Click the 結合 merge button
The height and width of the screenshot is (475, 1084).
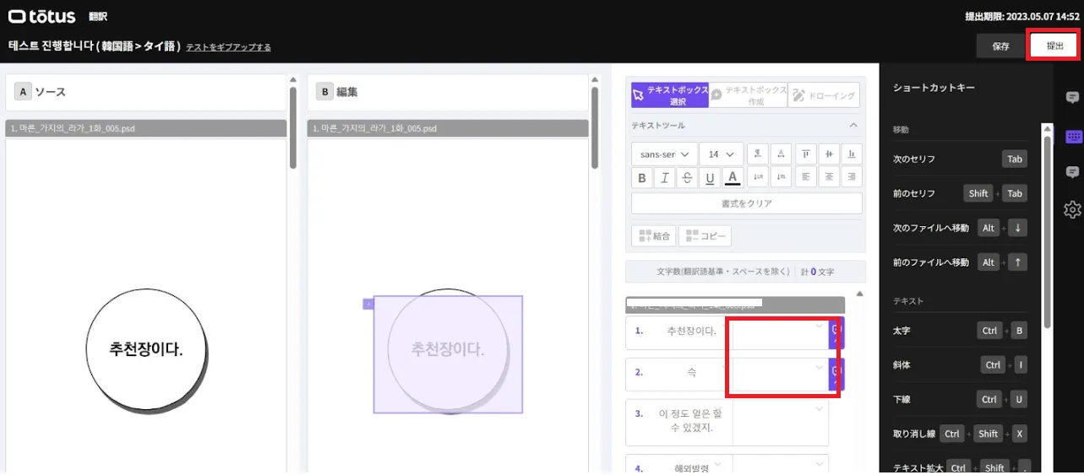point(655,236)
